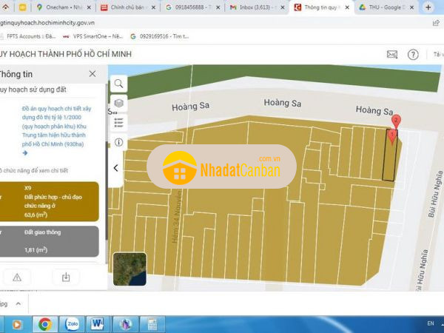Collapse the side panel with left chevron

coord(116,168)
